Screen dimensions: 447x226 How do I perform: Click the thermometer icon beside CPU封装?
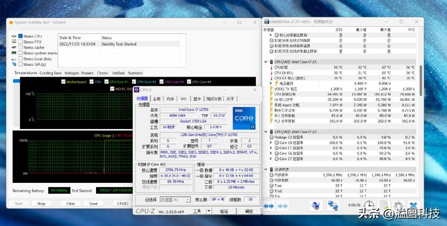[272, 68]
